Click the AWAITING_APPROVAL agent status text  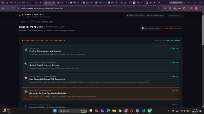173,41
